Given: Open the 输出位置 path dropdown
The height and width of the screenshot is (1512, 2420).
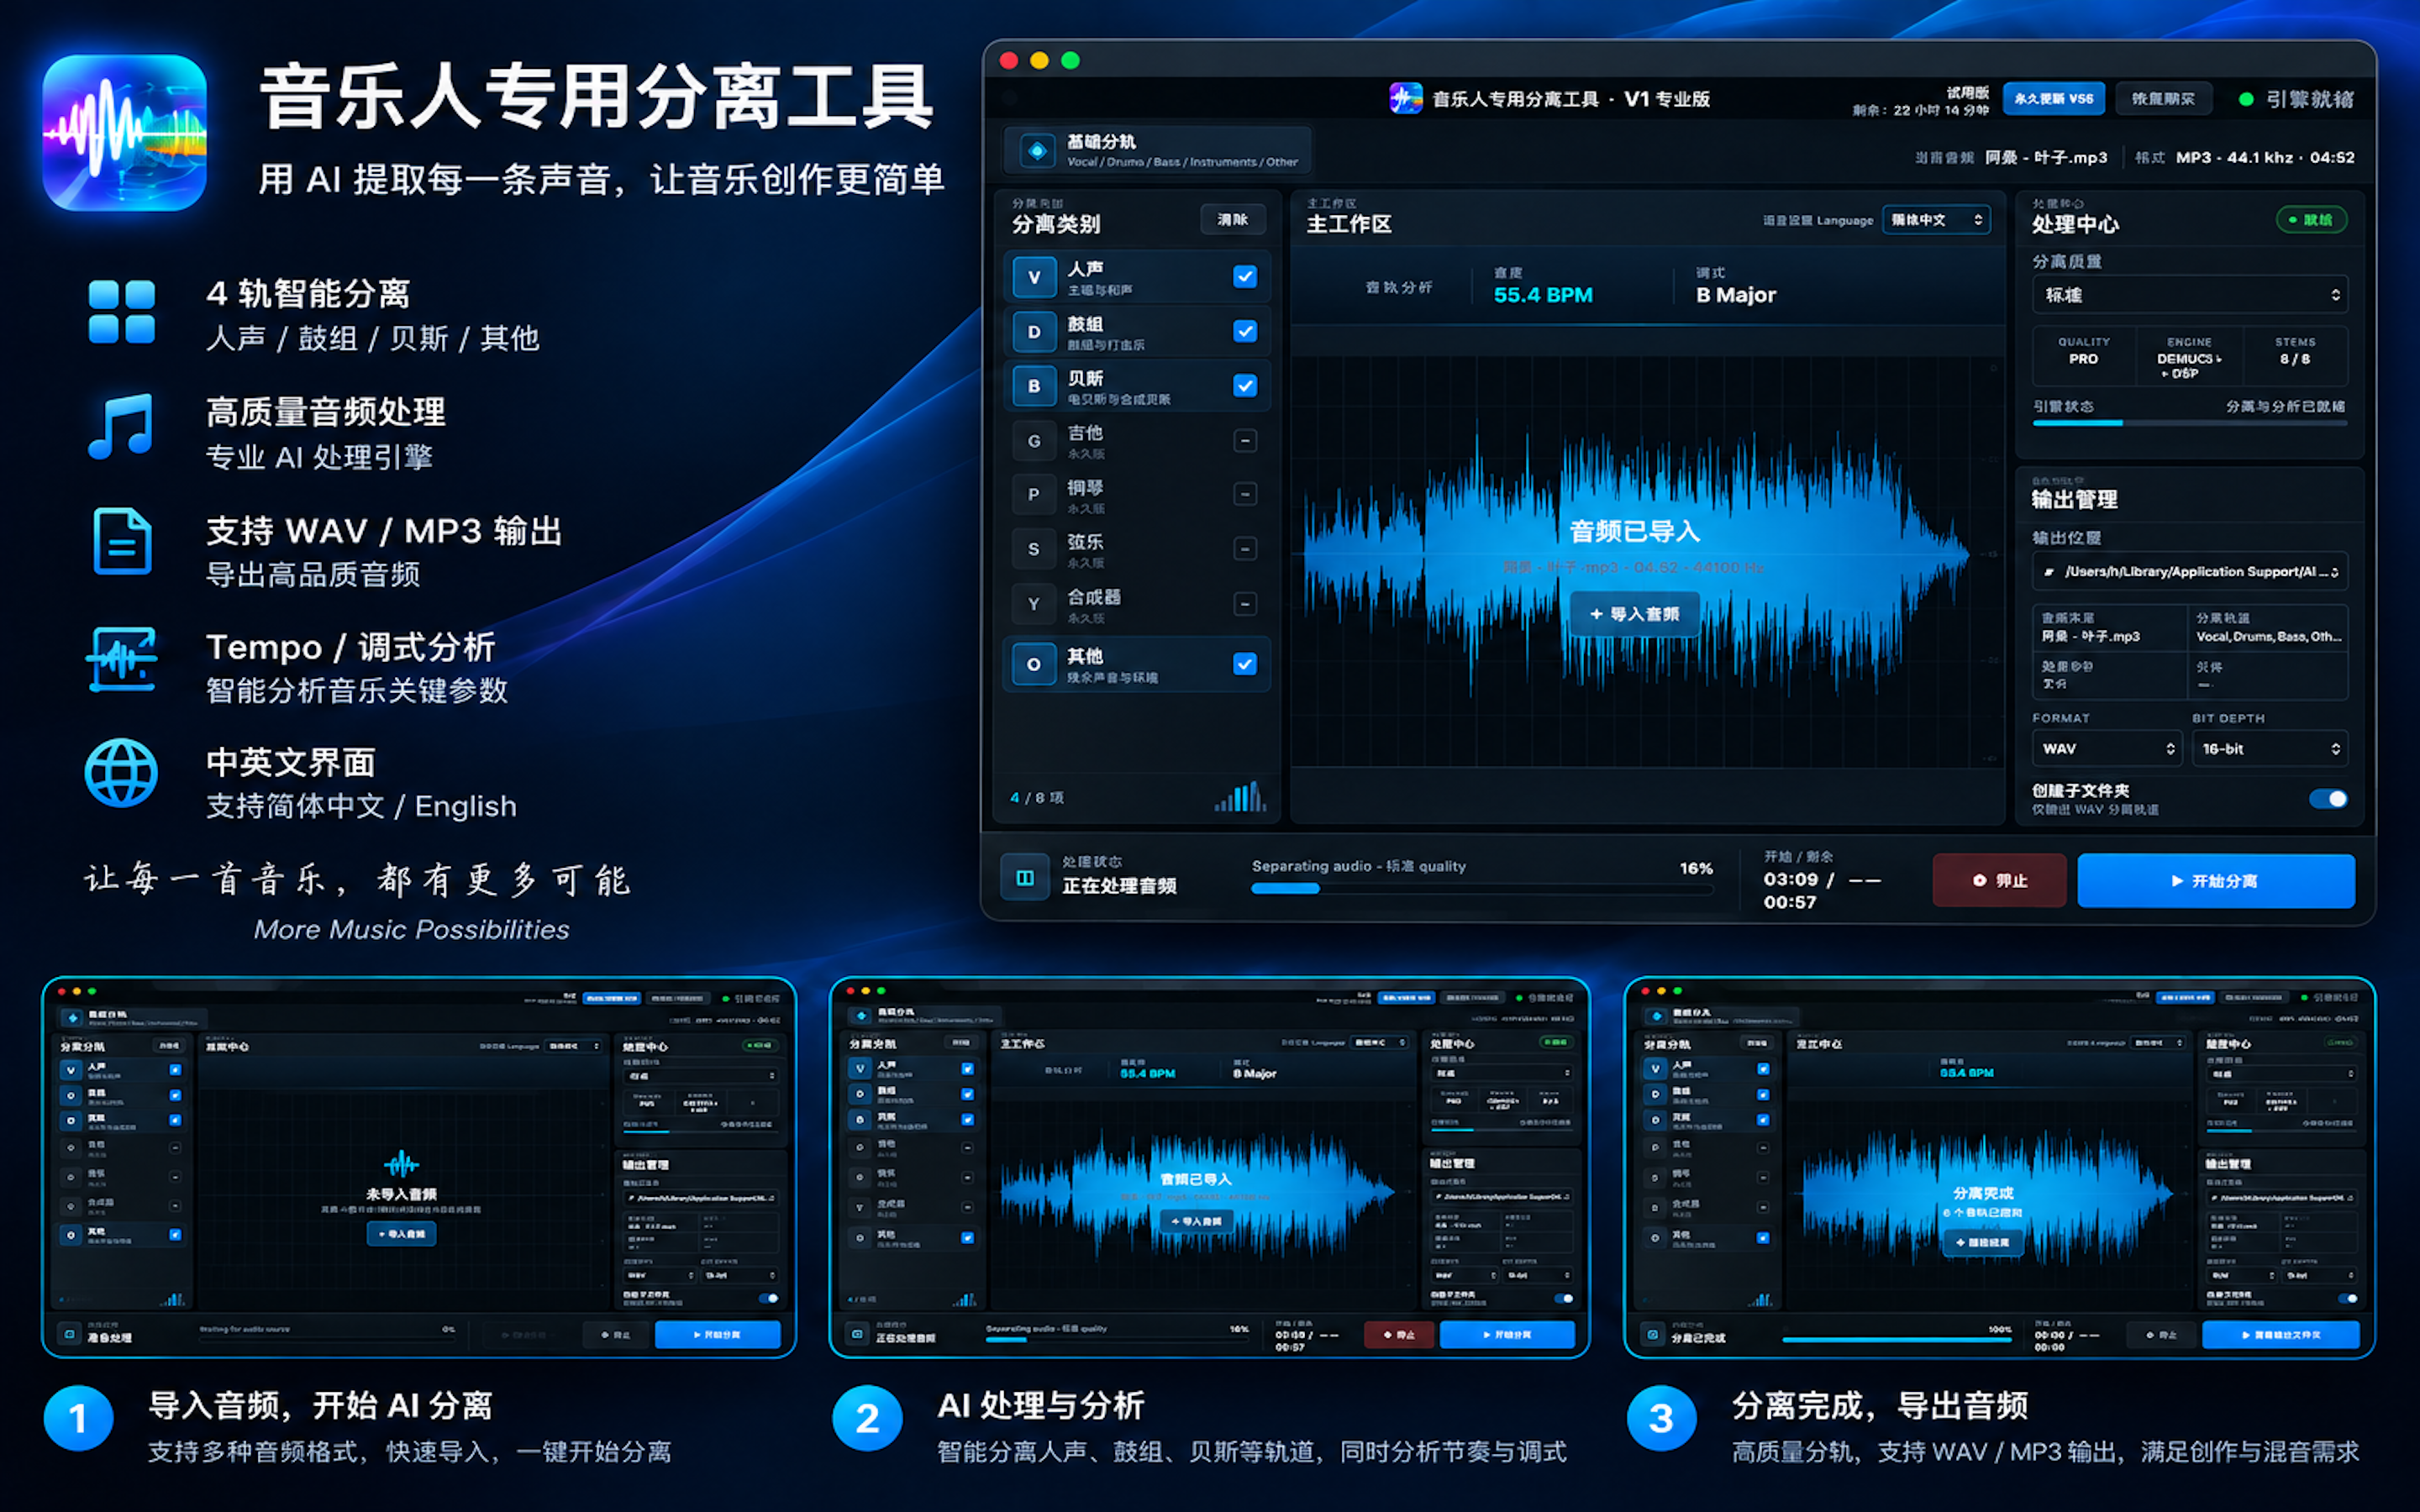Looking at the screenshot, I should pyautogui.click(x=2190, y=572).
